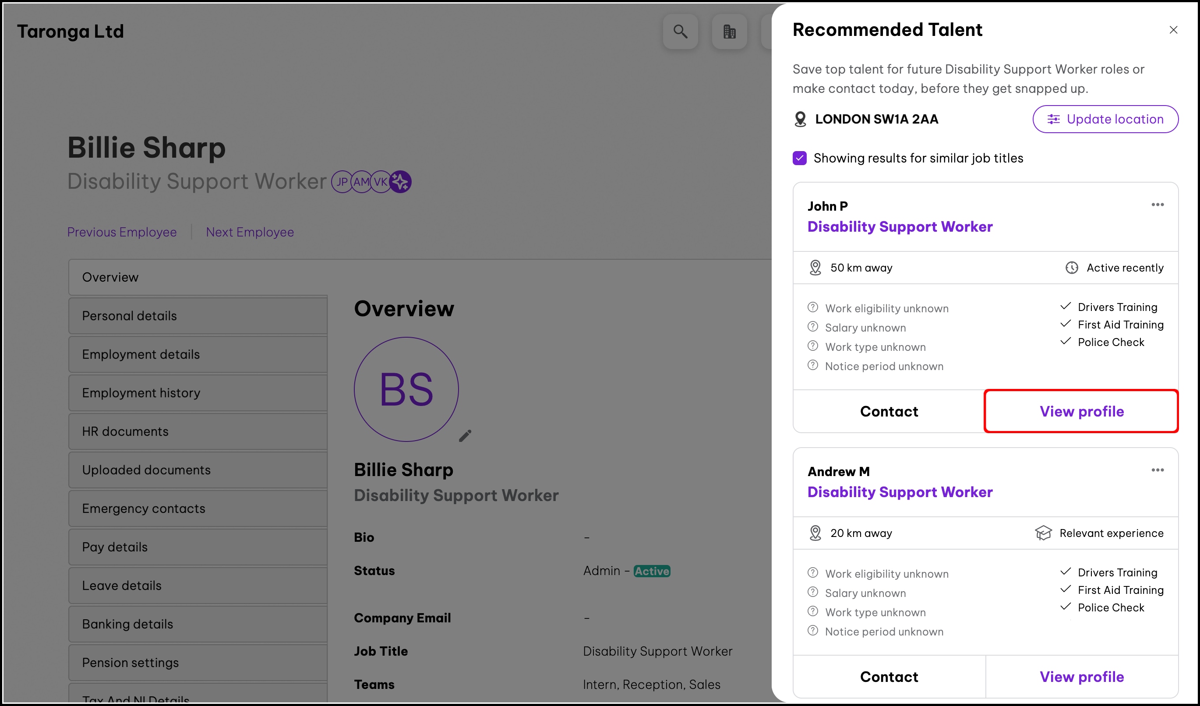Close the Recommended Talent panel
1200x706 pixels.
[x=1173, y=30]
